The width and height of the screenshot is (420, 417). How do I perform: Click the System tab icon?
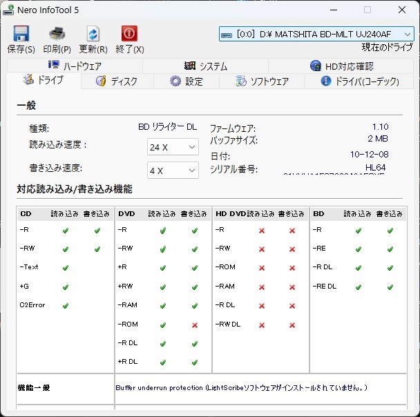pos(190,66)
